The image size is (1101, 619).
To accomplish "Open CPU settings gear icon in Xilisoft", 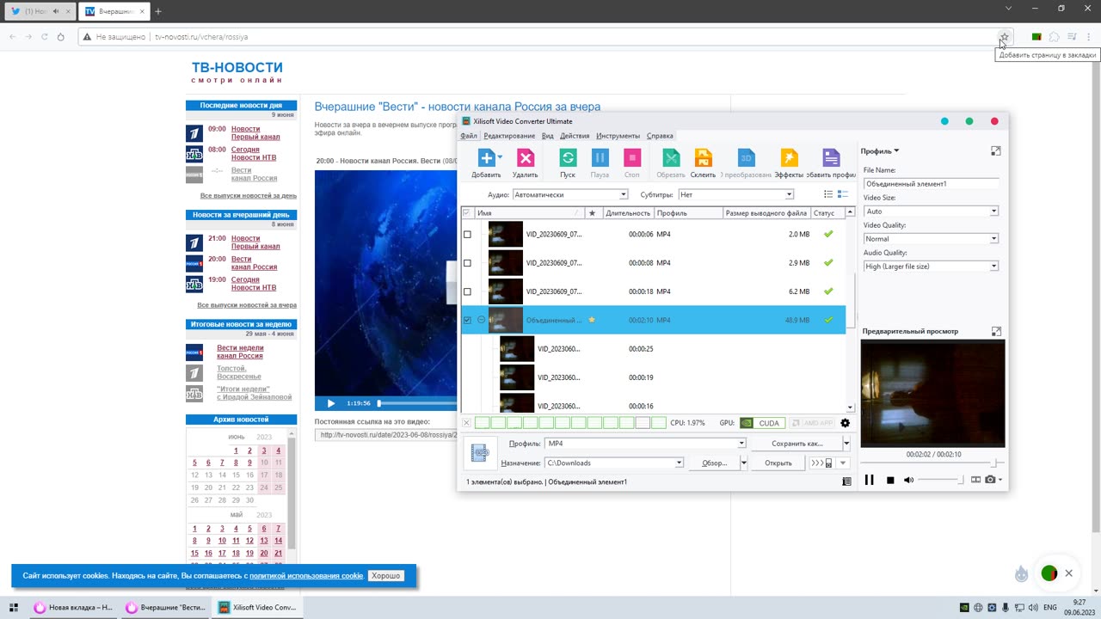I will [845, 423].
